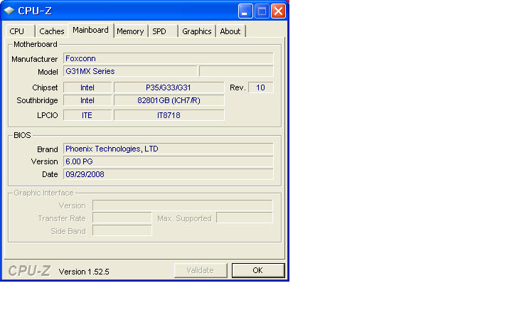Viewport: 512px width, 320px height.
Task: Open the Graphics tab
Action: point(197,31)
